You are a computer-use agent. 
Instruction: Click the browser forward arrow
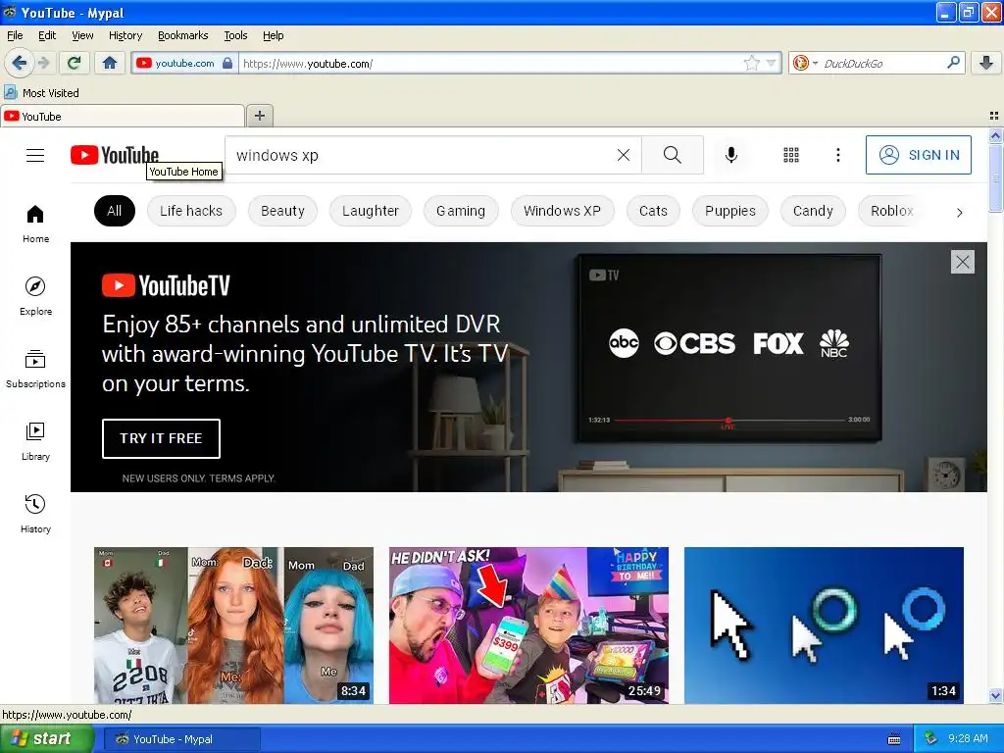43,63
